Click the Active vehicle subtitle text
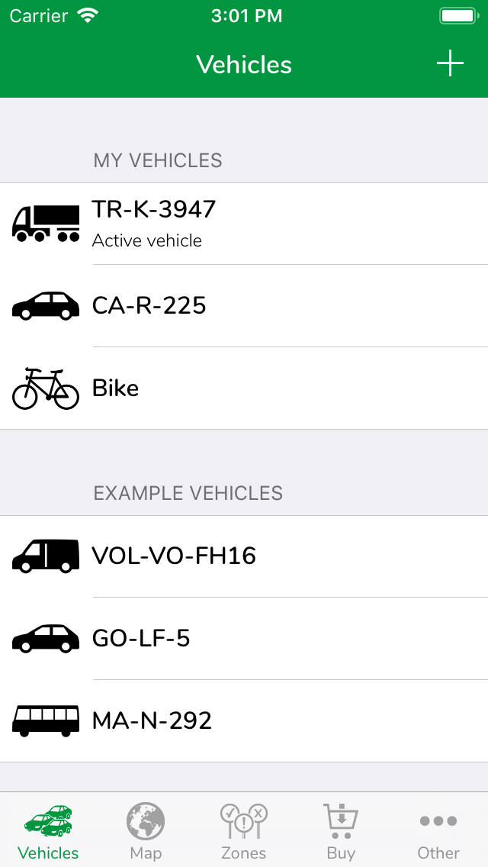The image size is (488, 867). pos(147,241)
